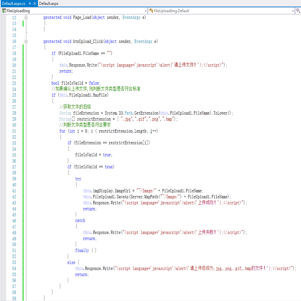Screen dimensions: 301x301
Task: Click the restrictExtension array declaration
Action: click(94, 119)
